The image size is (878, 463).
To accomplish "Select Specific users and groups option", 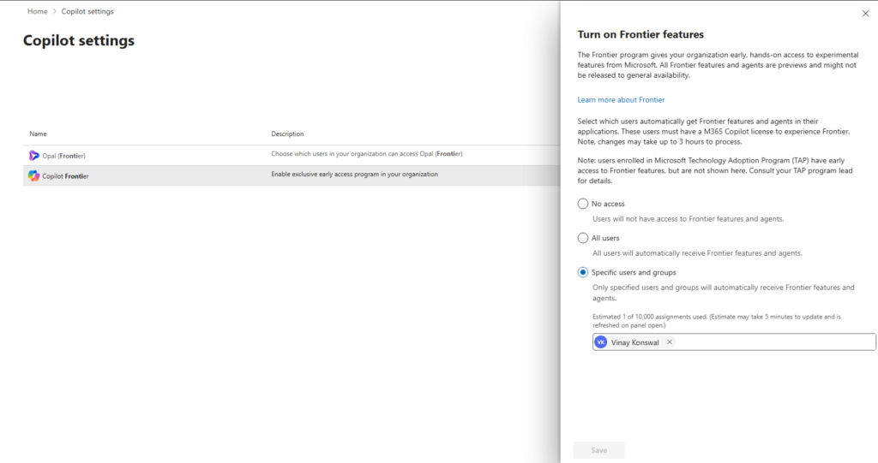I will click(583, 272).
